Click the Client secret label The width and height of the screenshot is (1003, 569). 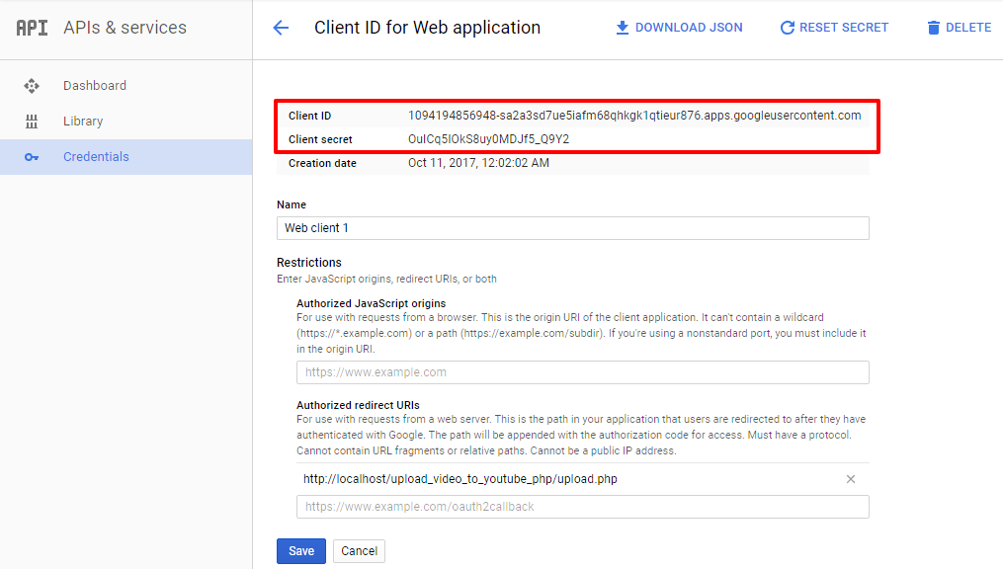tap(320, 139)
